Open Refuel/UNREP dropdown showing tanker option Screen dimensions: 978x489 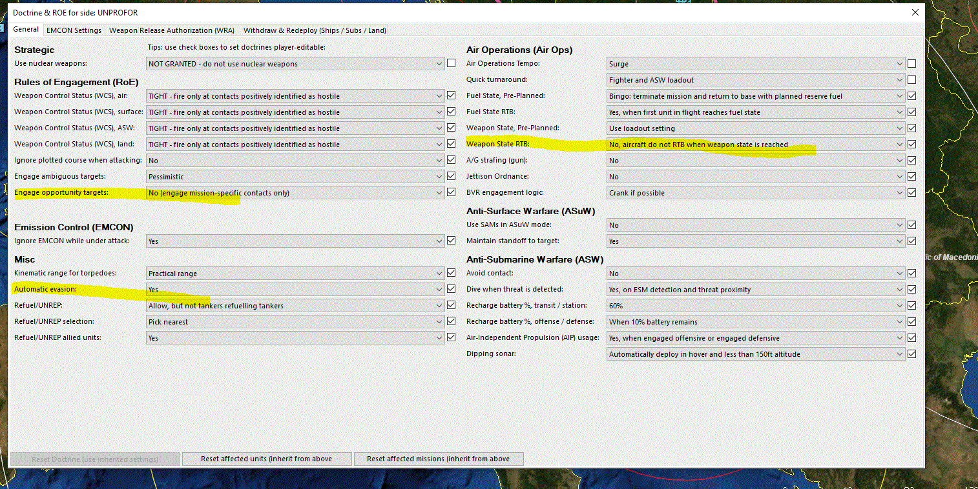click(x=295, y=306)
